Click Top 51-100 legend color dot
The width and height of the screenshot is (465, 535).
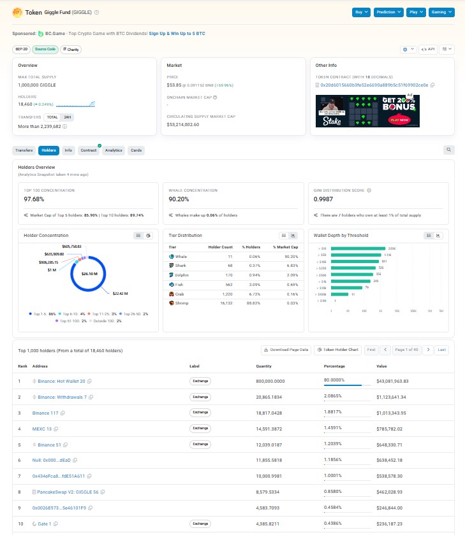pos(57,321)
